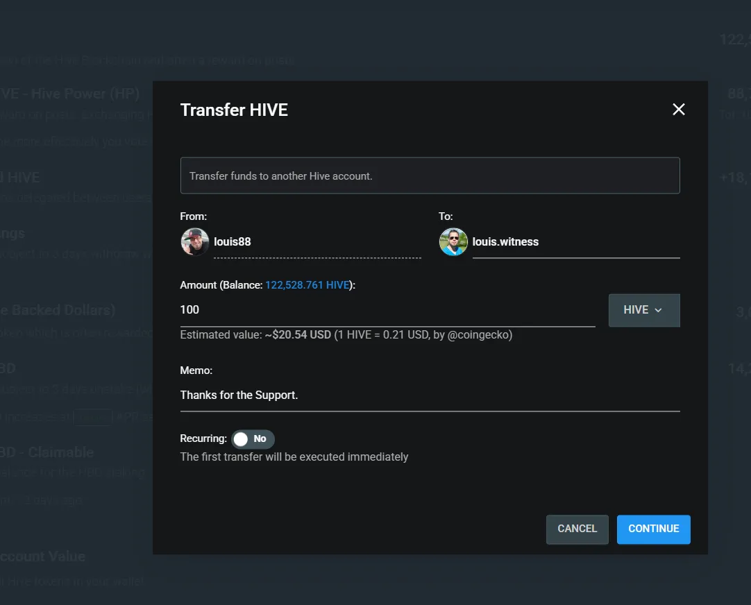
Task: Click the 'From:' label
Action: click(x=194, y=216)
